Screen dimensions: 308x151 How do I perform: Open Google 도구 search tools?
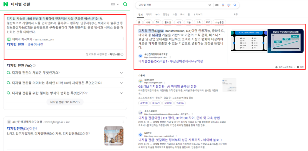[236, 14]
